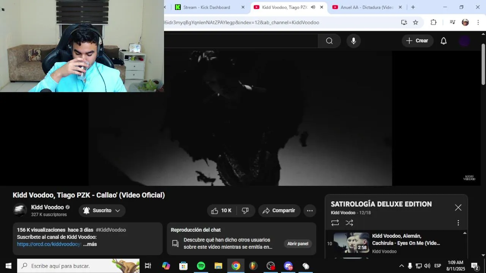Click the install app icon in address bar

[x=404, y=22]
